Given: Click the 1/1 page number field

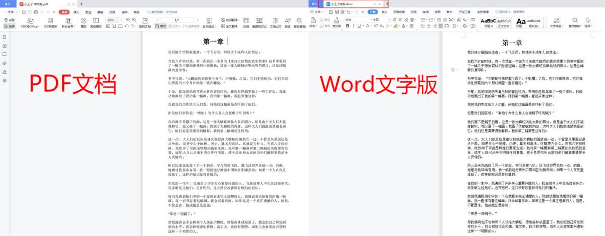Looking at the screenshot, I should (x=176, y=20).
